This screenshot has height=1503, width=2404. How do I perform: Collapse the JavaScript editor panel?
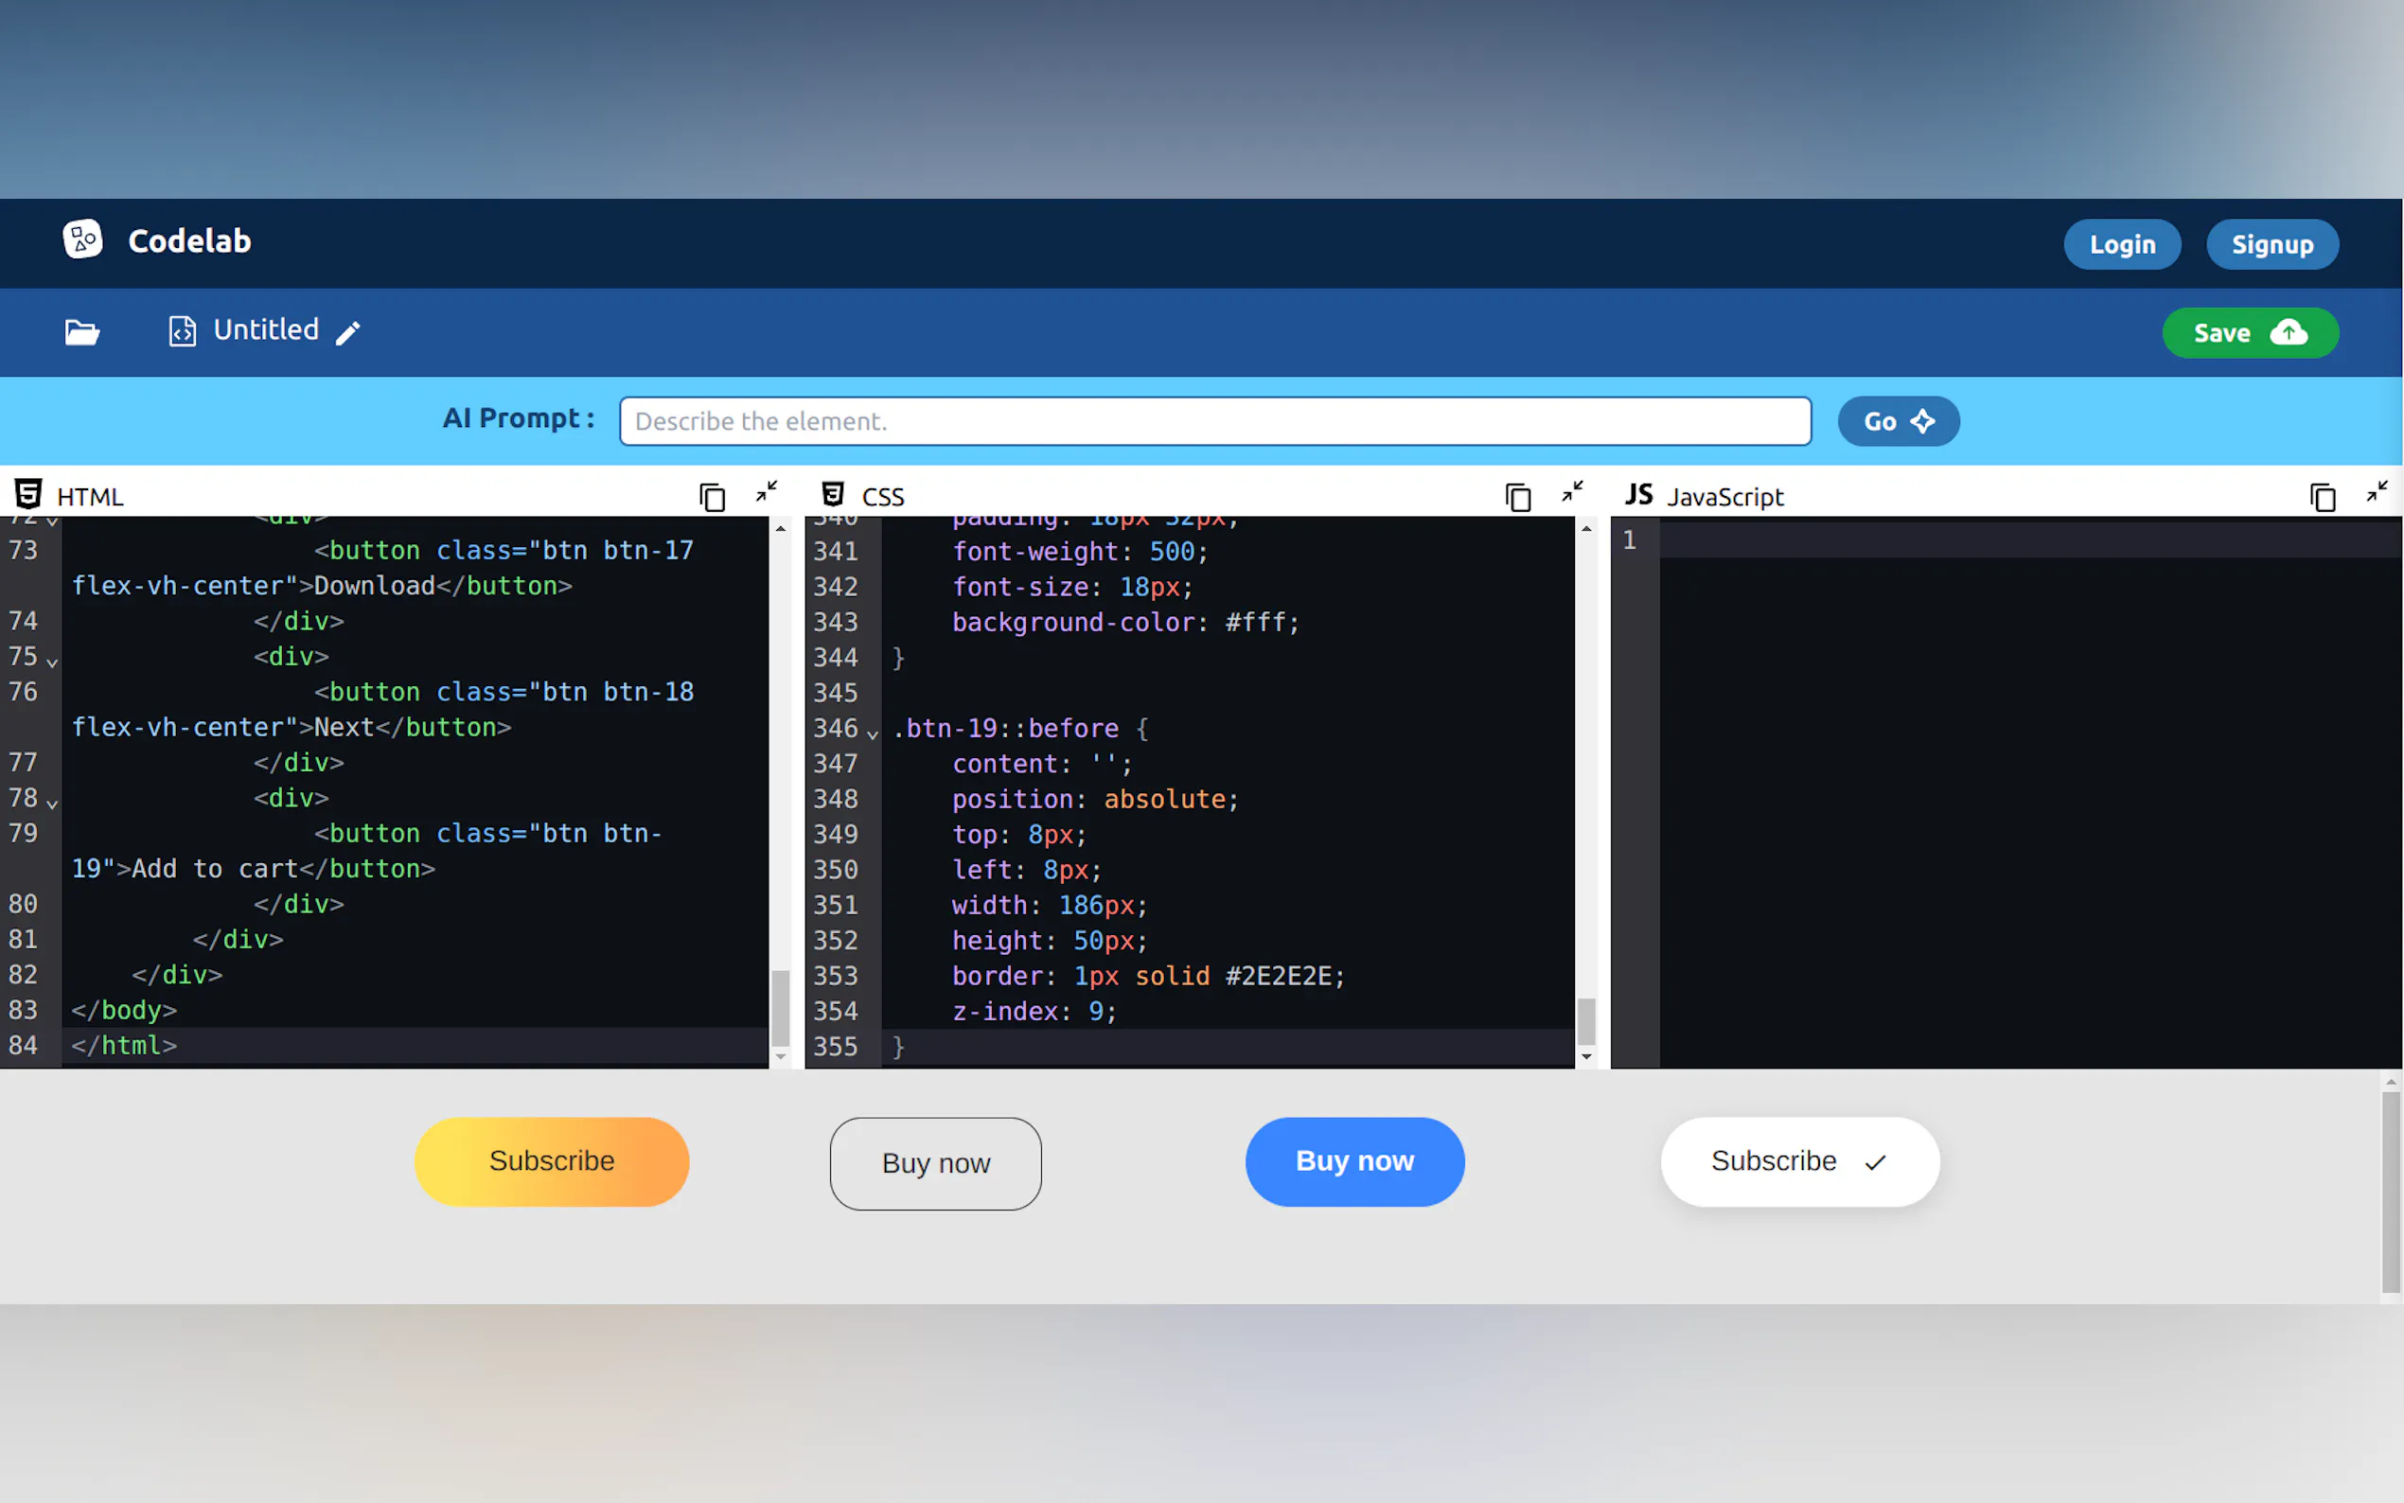(2377, 492)
